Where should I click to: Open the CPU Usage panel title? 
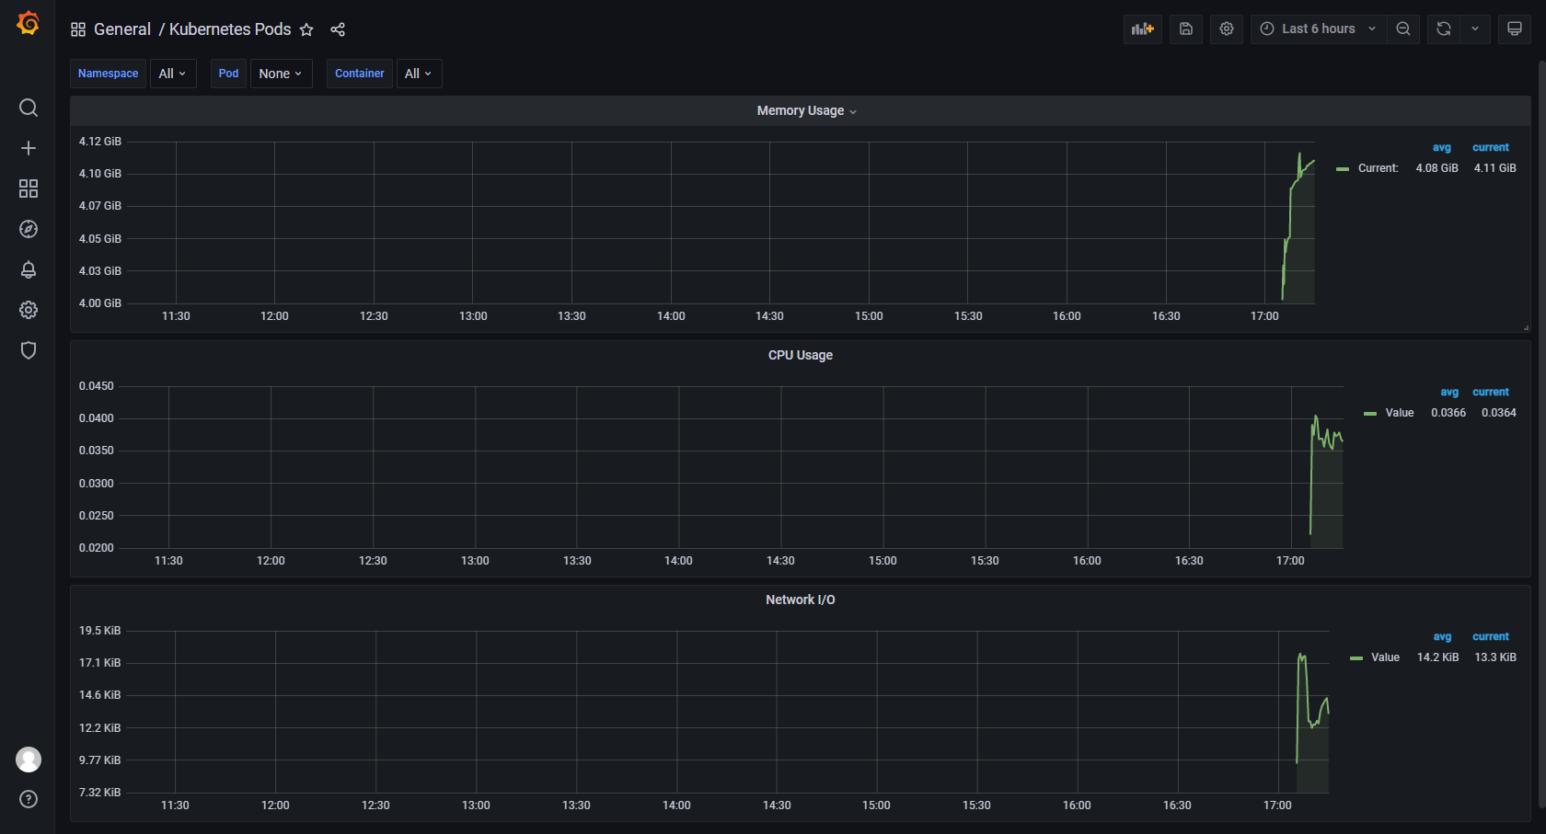[801, 355]
